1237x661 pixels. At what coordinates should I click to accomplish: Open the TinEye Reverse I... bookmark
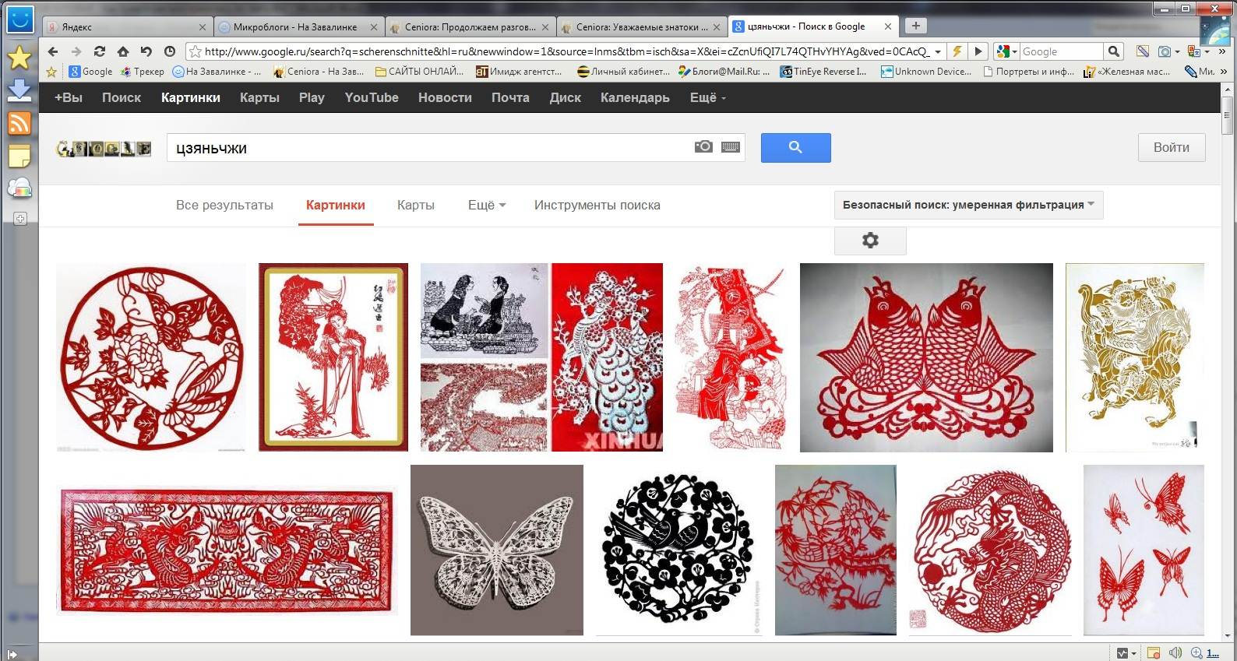[823, 72]
